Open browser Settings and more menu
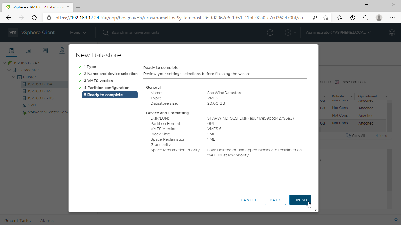The image size is (401, 225). 392,18
